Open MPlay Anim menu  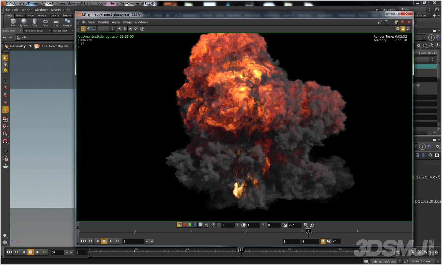click(116, 22)
